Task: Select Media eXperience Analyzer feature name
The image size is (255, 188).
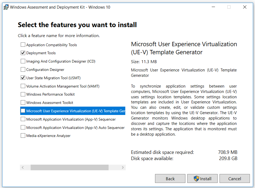Action: click(48, 136)
